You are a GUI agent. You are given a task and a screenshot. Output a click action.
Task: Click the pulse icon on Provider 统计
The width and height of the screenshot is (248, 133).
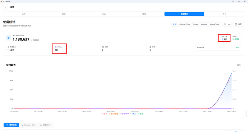click(x=22, y=125)
